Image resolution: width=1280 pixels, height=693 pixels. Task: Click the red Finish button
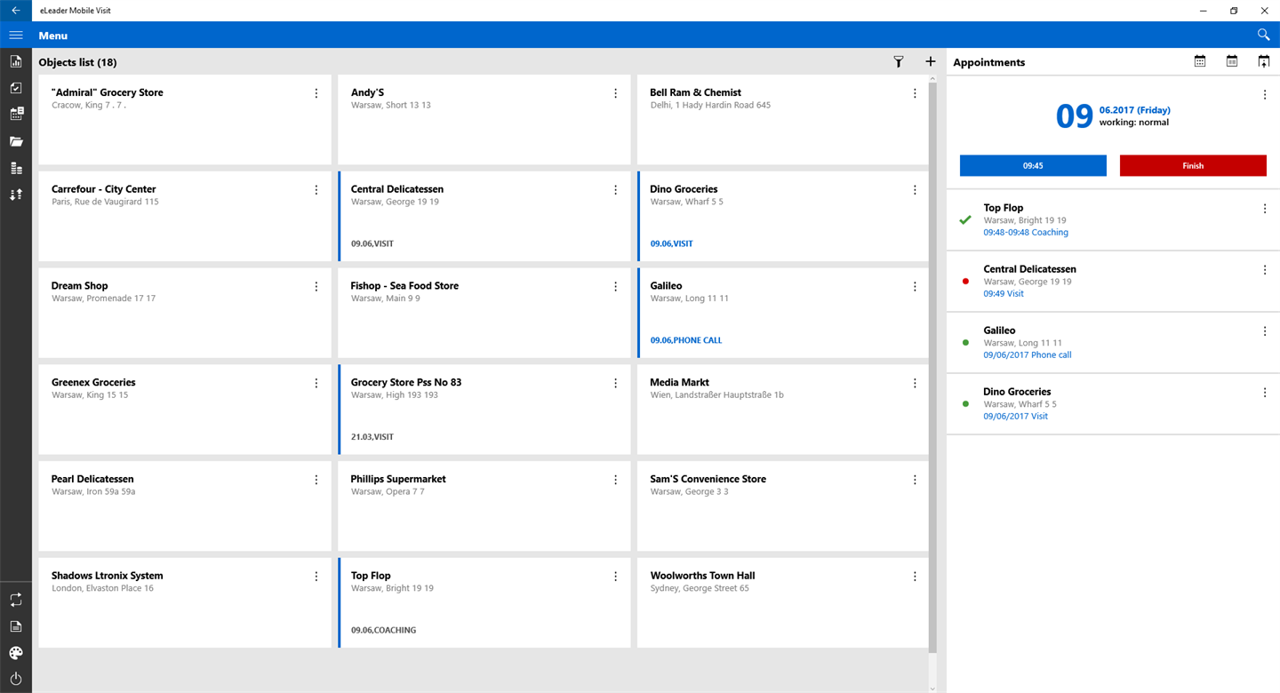coord(1193,165)
